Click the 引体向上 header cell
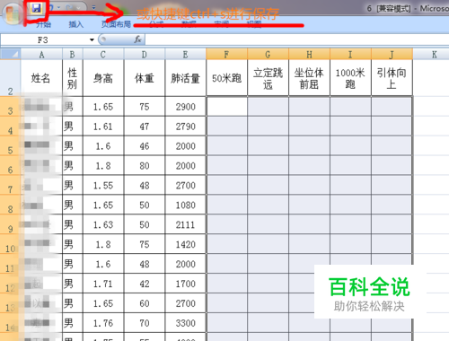The width and height of the screenshot is (449, 341). 392,78
